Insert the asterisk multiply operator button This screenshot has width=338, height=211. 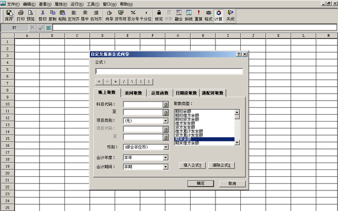116,82
